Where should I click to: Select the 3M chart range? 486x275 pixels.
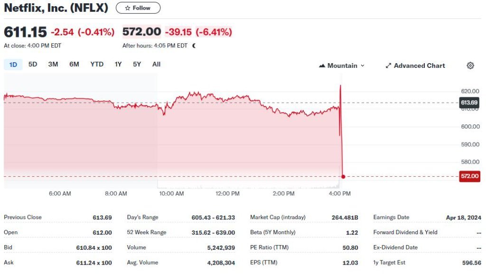[53, 64]
